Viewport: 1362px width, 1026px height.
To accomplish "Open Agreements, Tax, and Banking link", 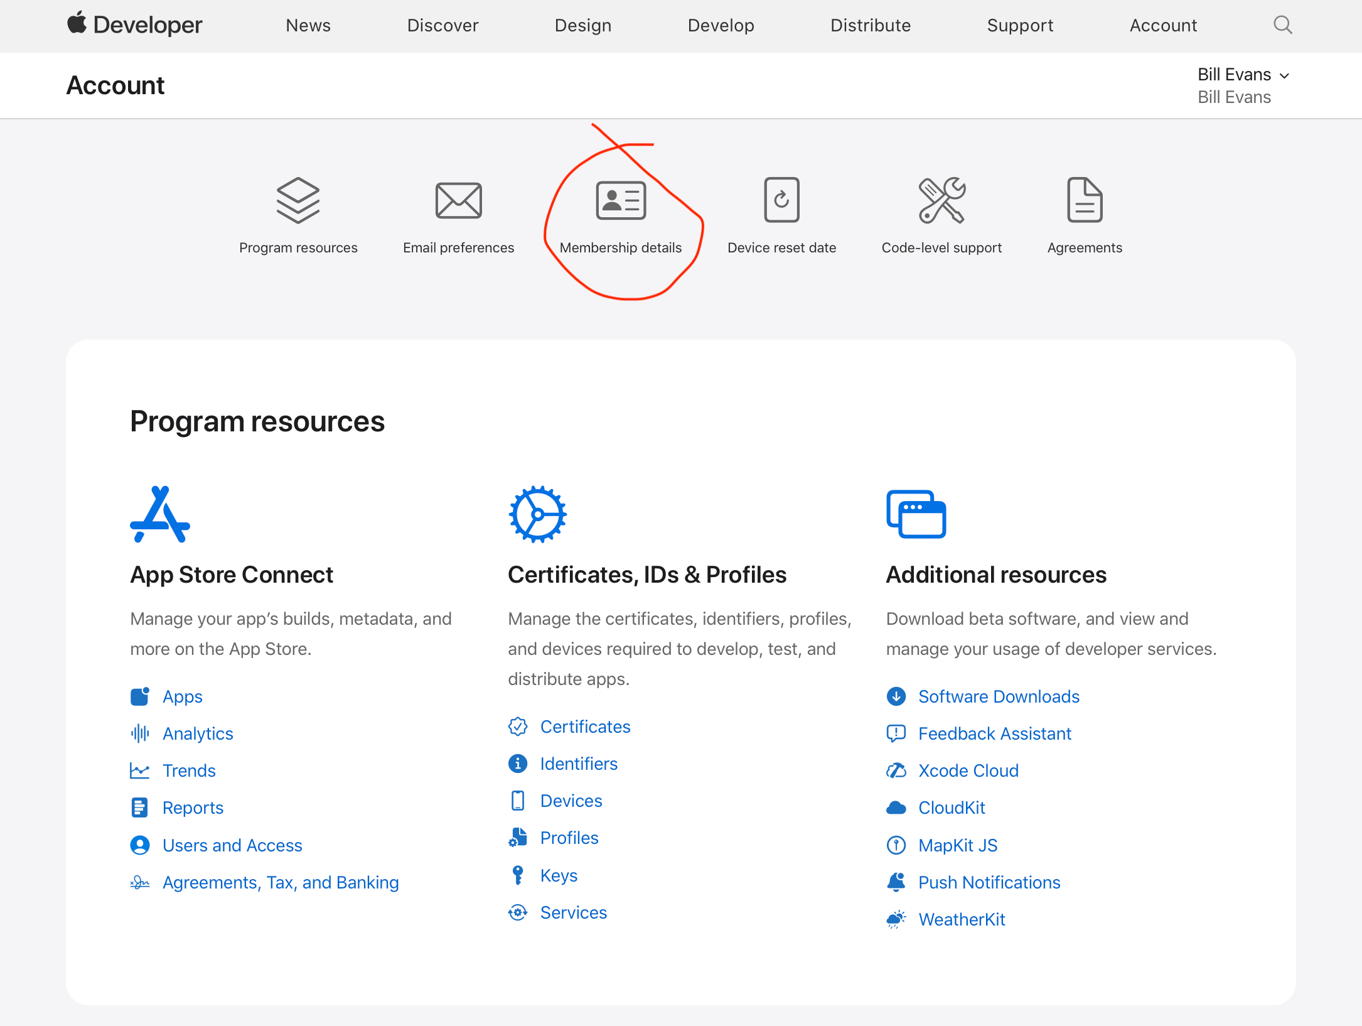I will click(x=281, y=882).
